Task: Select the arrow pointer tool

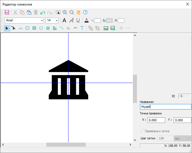Action: 7,28
